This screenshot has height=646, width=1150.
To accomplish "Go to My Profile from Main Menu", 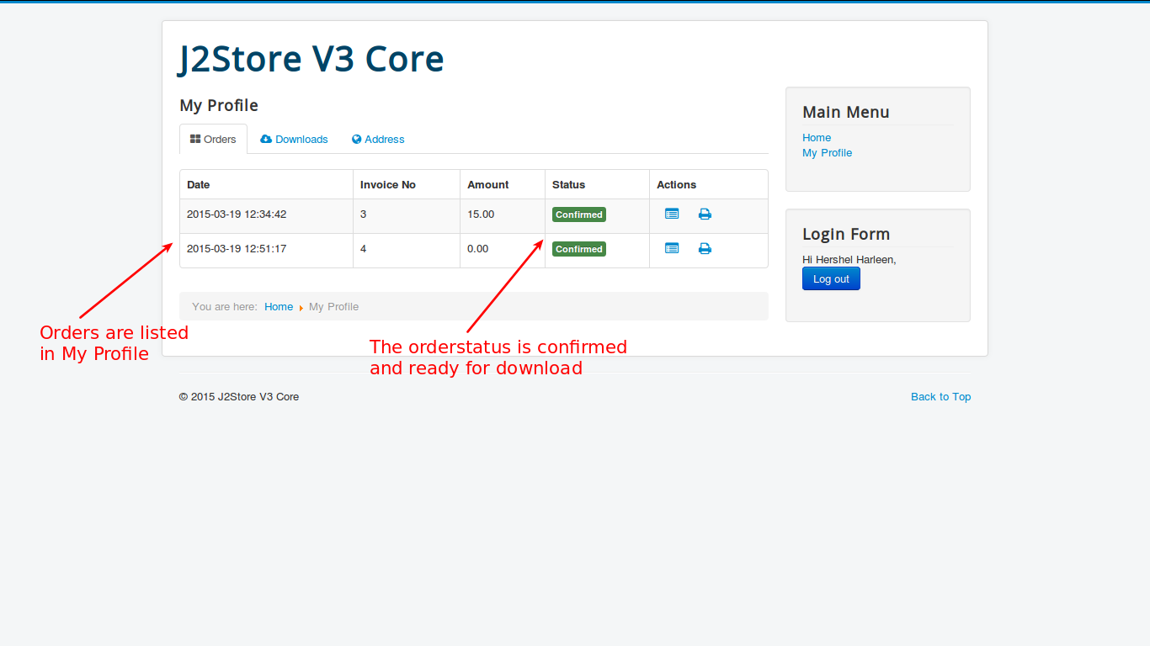I will click(827, 153).
